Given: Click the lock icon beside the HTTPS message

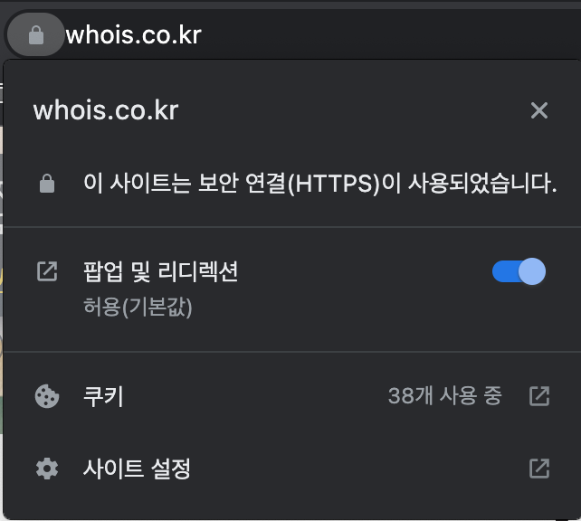Looking at the screenshot, I should (47, 183).
